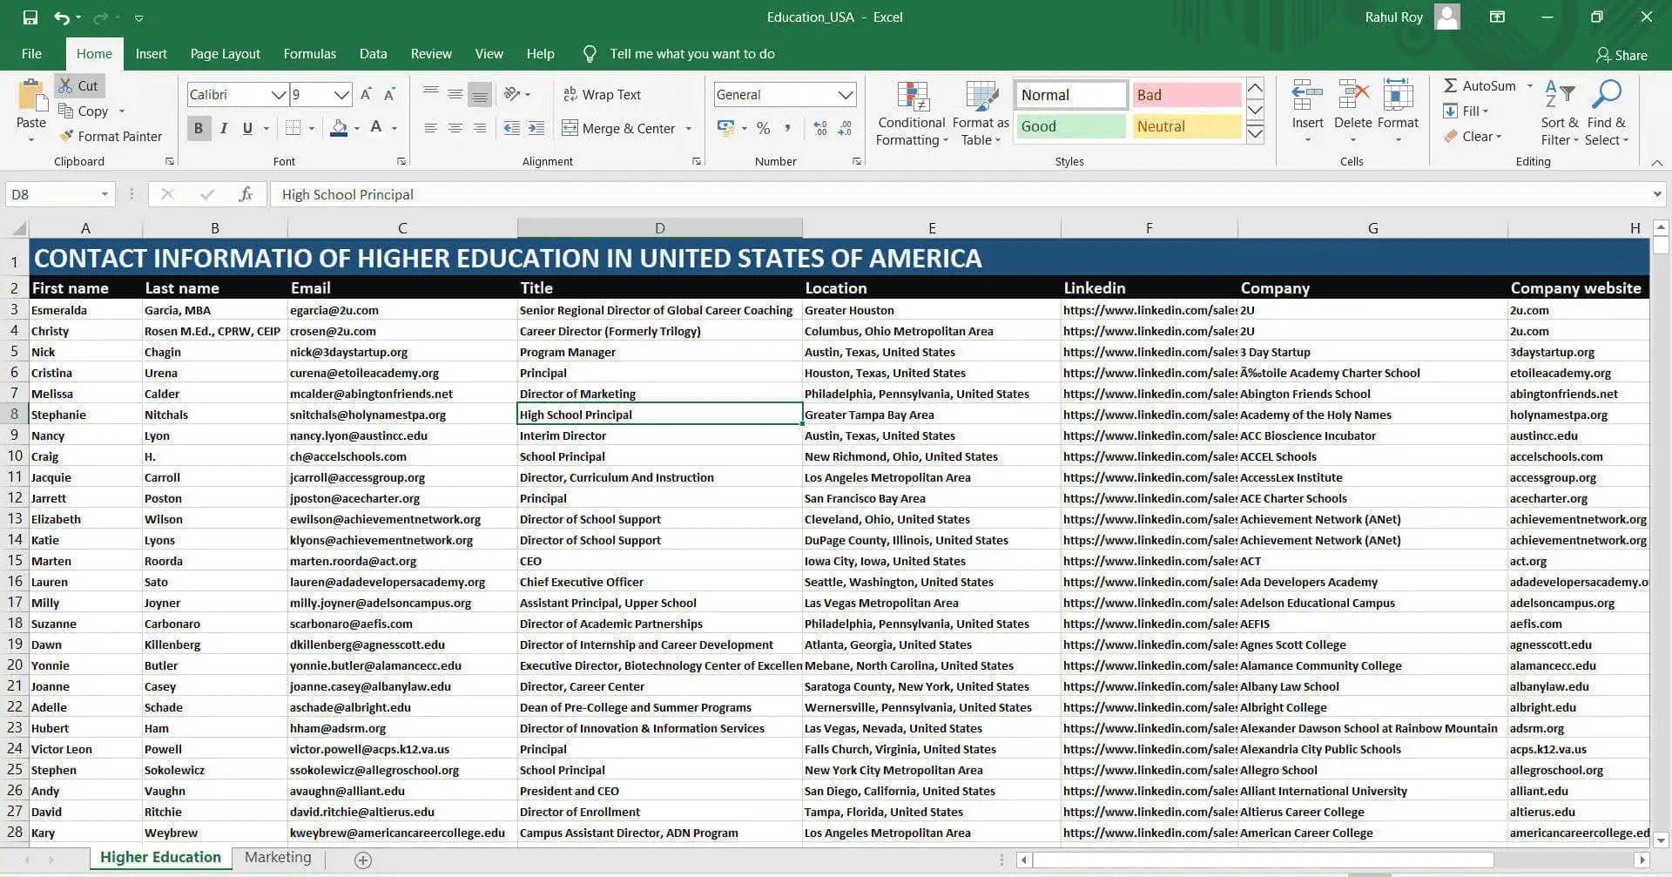Apply the Good cell style
Image resolution: width=1672 pixels, height=877 pixels.
point(1070,126)
